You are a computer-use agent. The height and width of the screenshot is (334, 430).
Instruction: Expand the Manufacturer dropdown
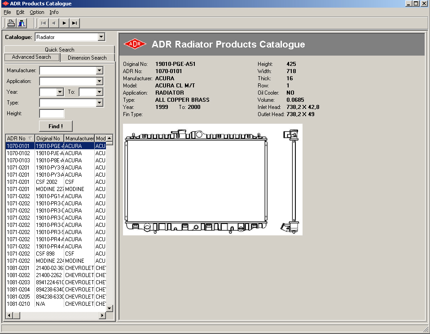tap(100, 70)
